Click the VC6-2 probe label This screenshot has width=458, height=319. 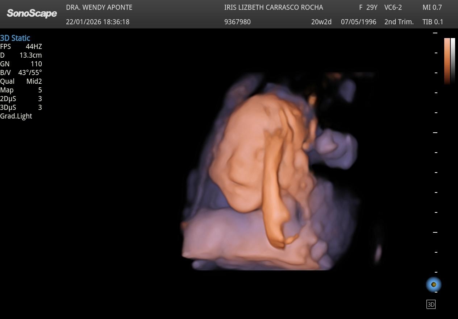pos(393,7)
